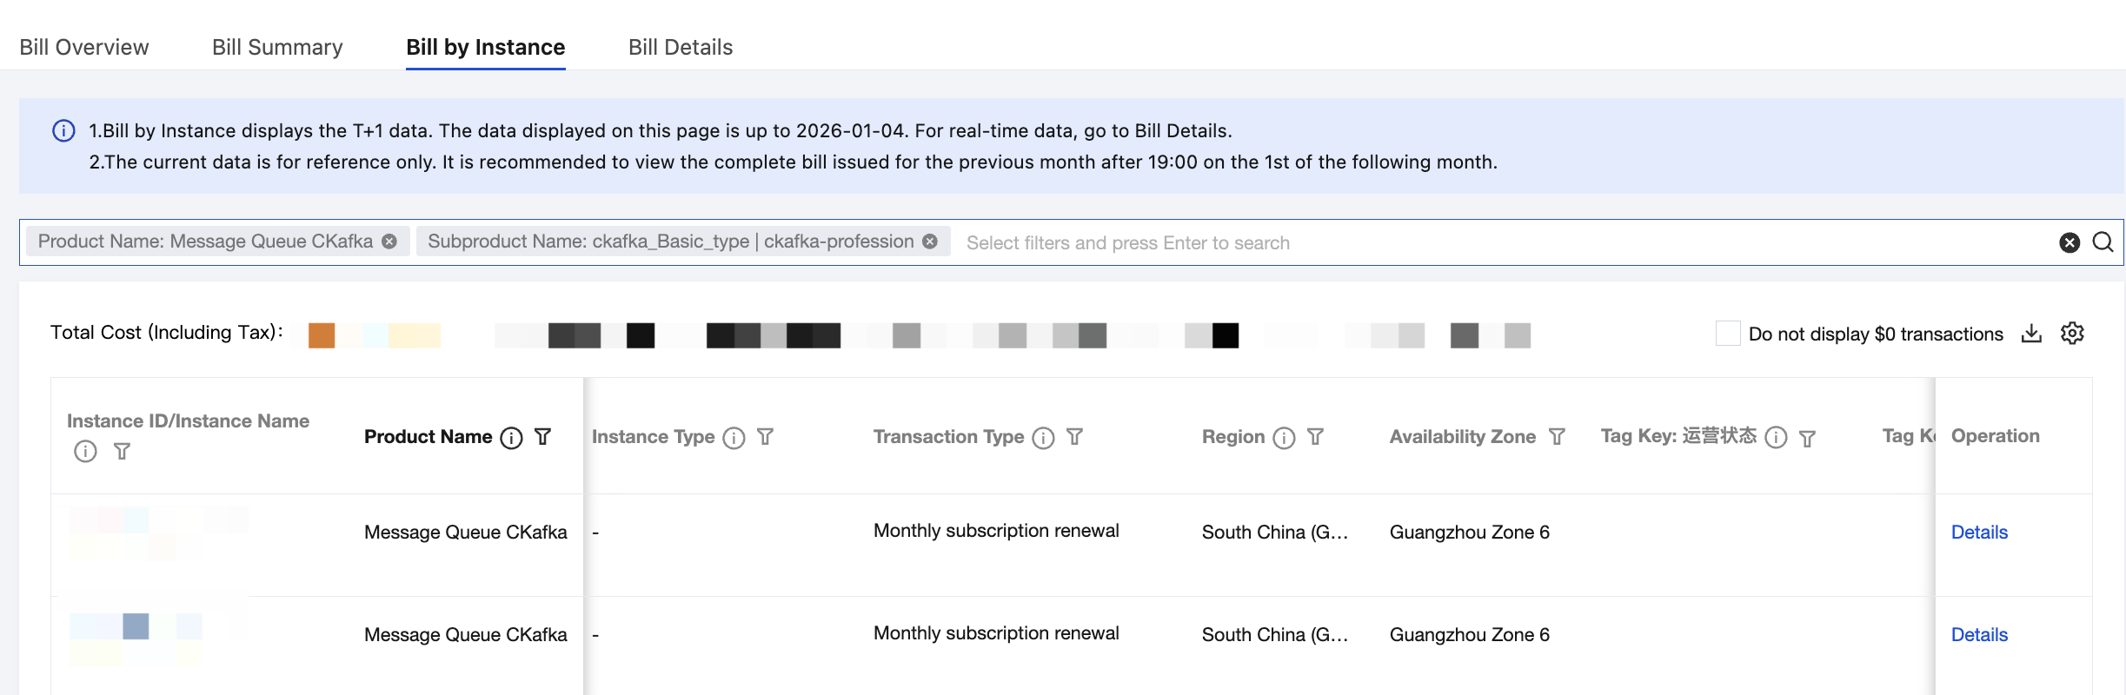Switch to the Bill Overview tab
Screen dimensions: 2126x695
click(84, 47)
